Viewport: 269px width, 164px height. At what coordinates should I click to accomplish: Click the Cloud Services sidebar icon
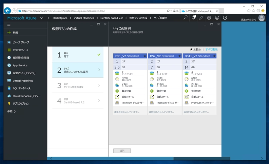[x=9, y=96]
